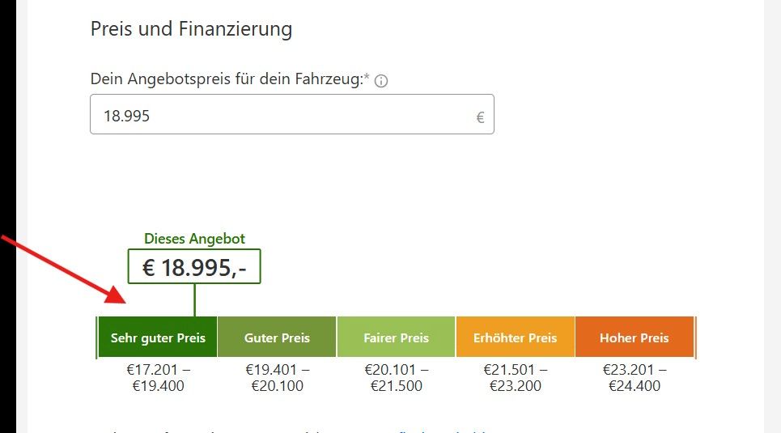Viewport: 781px width, 433px height.
Task: Click the €20.101 – €21.500 price range
Action: [x=397, y=378]
